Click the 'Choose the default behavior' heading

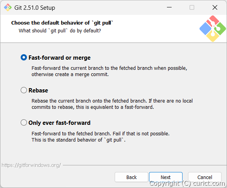pyautogui.click(x=62, y=23)
